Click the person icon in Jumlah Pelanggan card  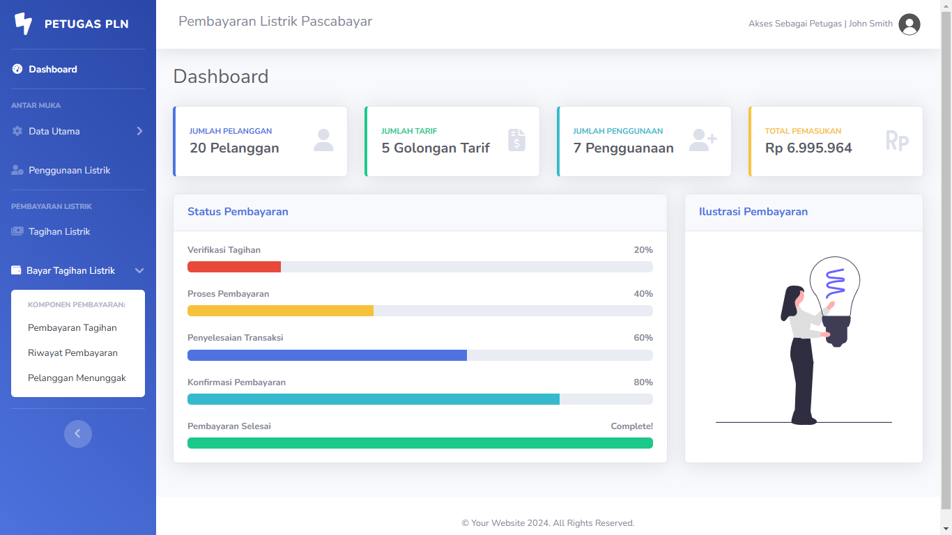[323, 140]
